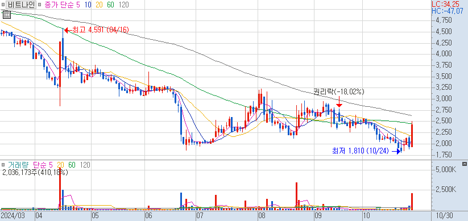Click the 4,750 price axis label
The width and height of the screenshot is (468, 221).
(444, 20)
